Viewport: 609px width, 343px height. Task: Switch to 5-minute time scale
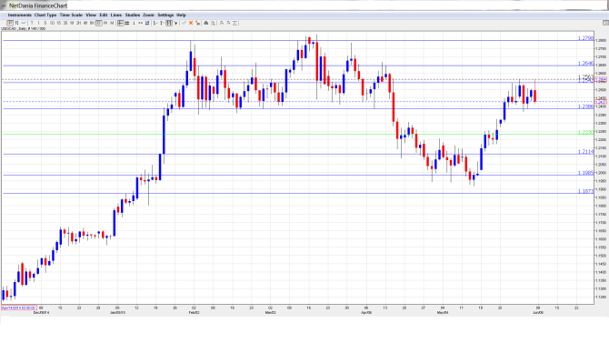pyautogui.click(x=45, y=24)
